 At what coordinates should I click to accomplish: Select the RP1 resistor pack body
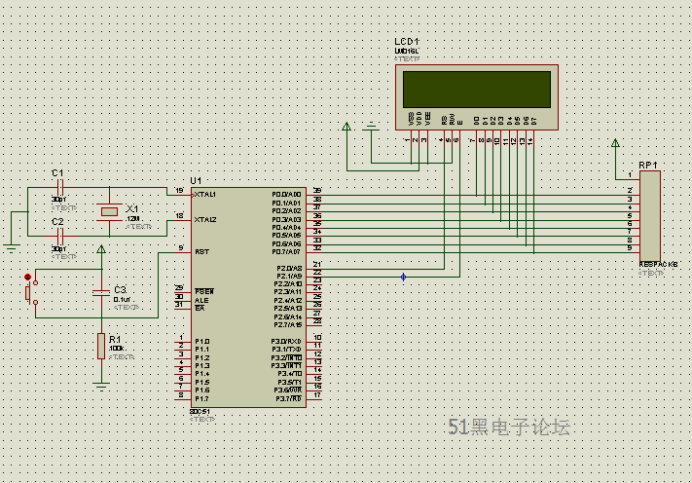coord(650,216)
